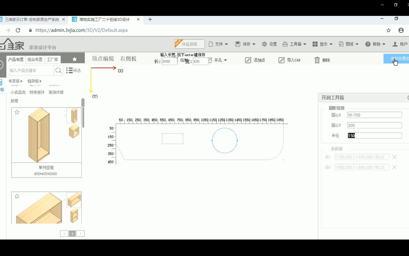Click the product search magnifier icon
The width and height of the screenshot is (409, 256).
point(58,70)
